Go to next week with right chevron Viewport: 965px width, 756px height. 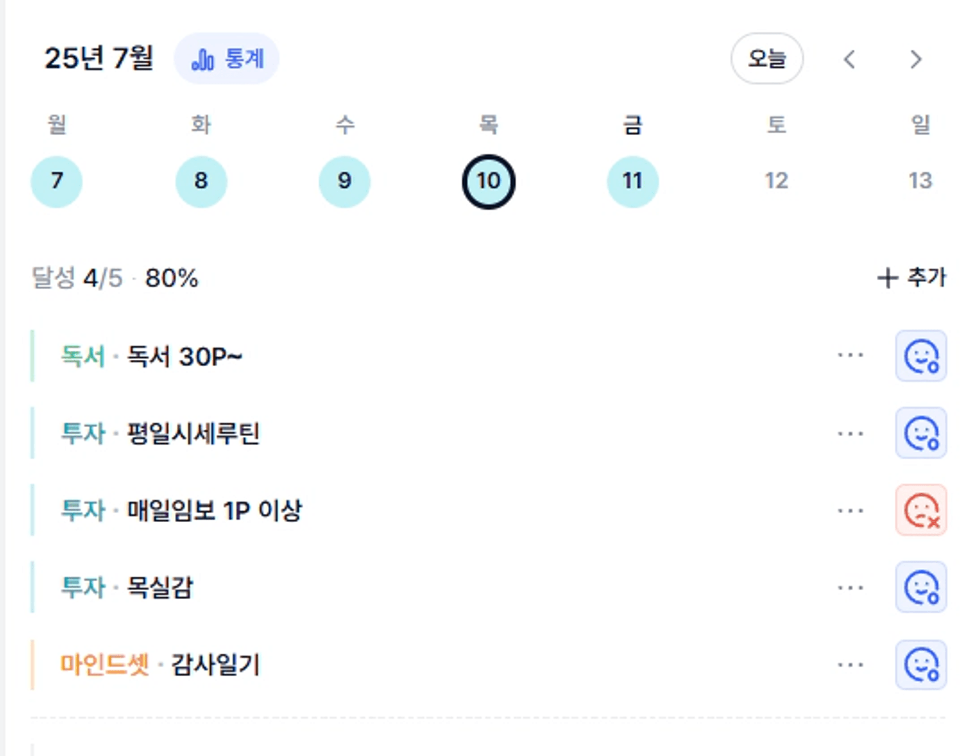tap(915, 59)
